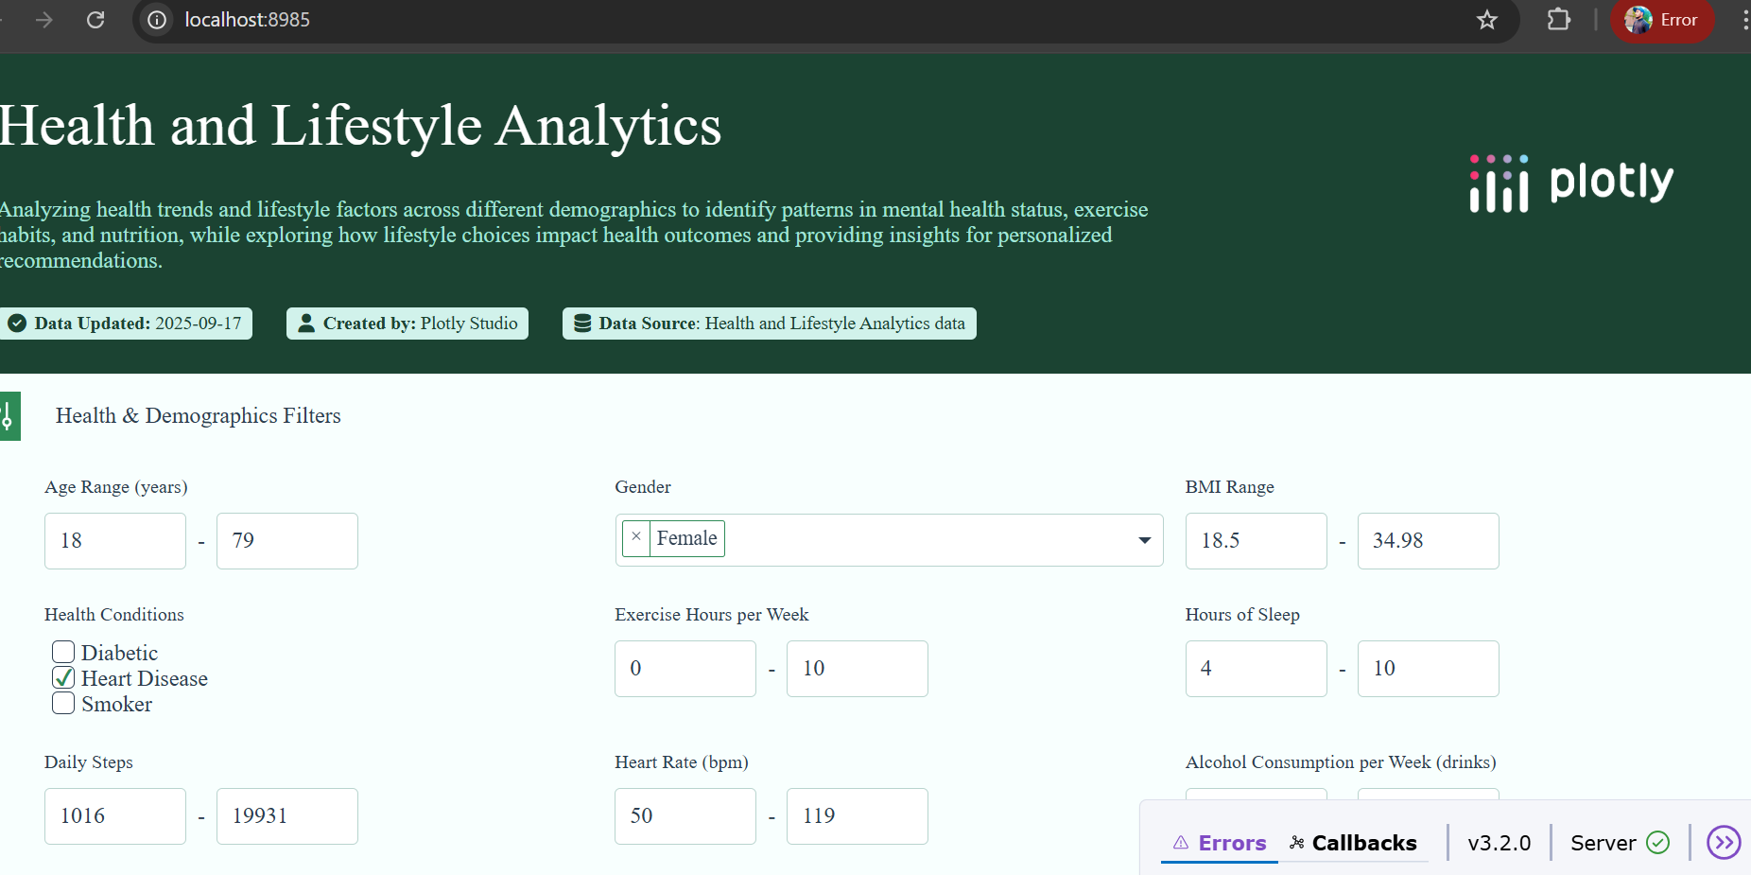Edit the BMI Range minimum field 18.5

click(x=1257, y=541)
